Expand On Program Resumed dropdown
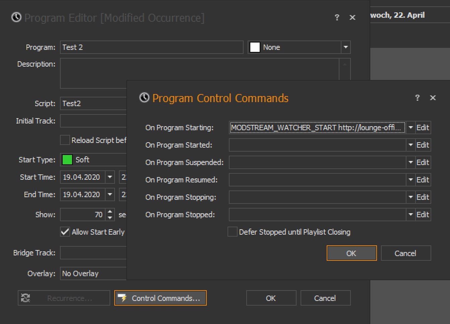Screen dimensions: 450x324 click(x=411, y=180)
